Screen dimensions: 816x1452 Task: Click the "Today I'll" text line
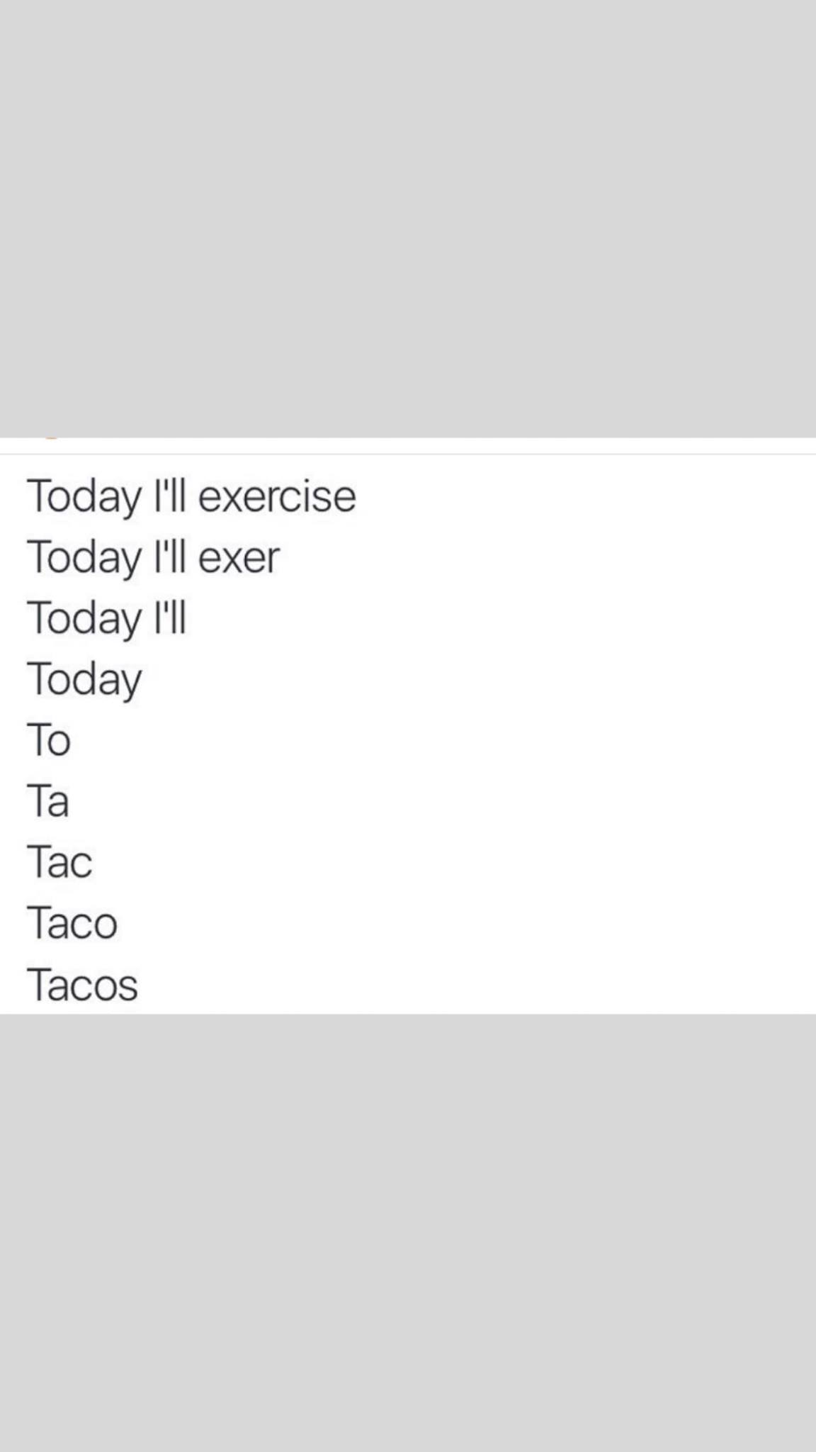click(106, 618)
